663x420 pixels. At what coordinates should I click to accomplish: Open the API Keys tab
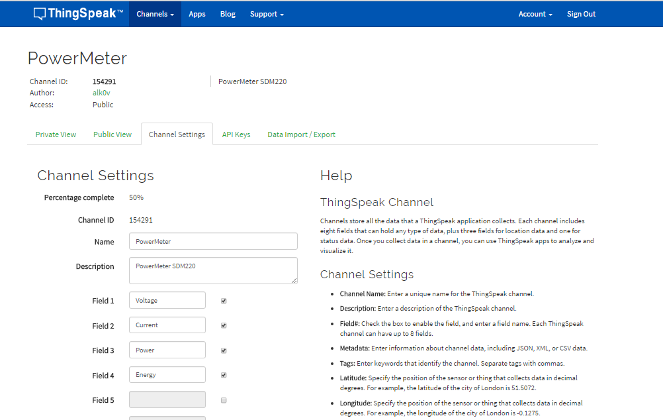[236, 134]
